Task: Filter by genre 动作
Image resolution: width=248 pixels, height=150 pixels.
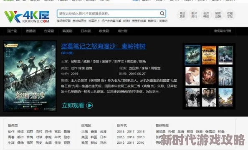Action: click(11, 132)
